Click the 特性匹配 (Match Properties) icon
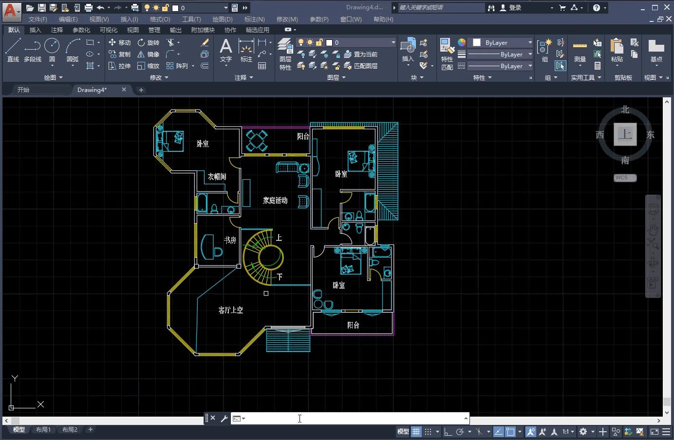 click(447, 55)
